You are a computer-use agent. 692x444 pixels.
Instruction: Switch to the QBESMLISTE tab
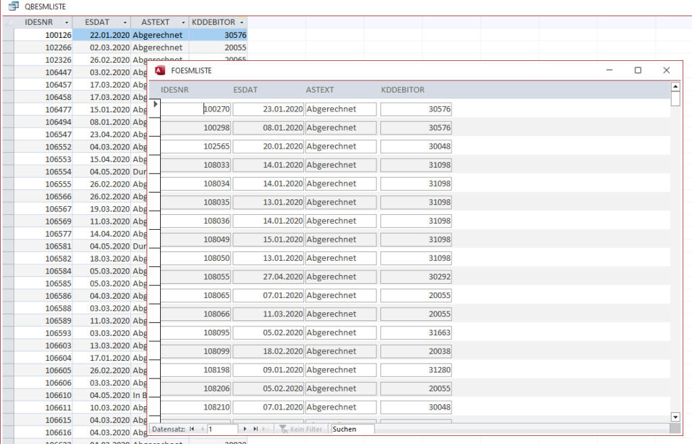[x=45, y=7]
